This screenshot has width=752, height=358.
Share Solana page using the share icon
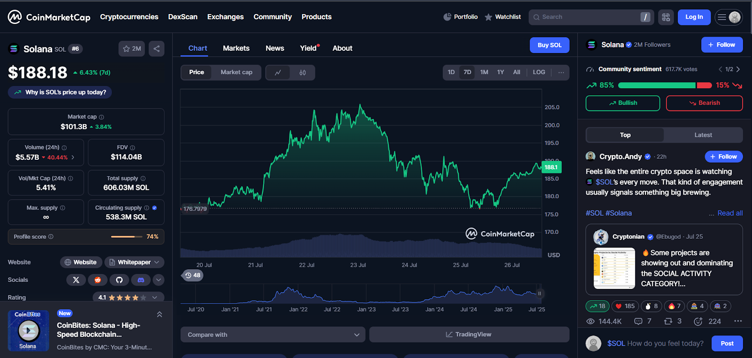[157, 48]
